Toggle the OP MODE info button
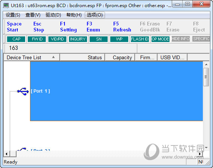Image resolution: width=213 pixels, height=168 pixels. (160, 39)
